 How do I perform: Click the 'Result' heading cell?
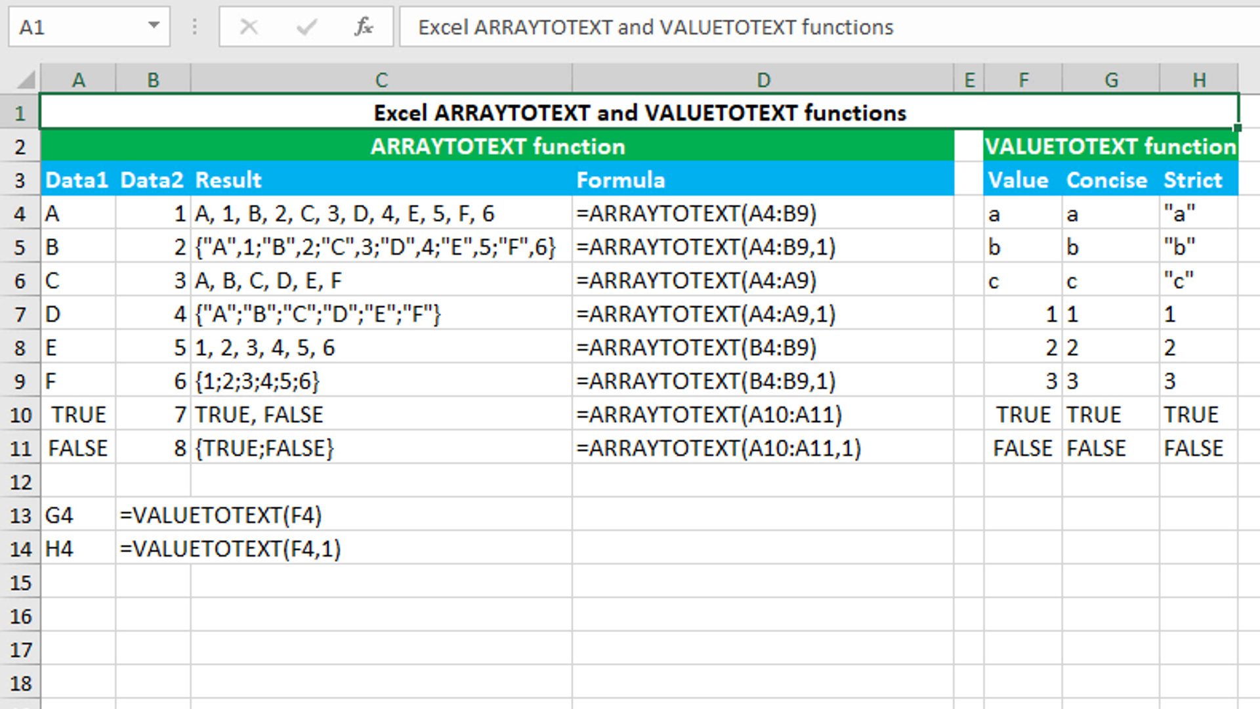[381, 180]
